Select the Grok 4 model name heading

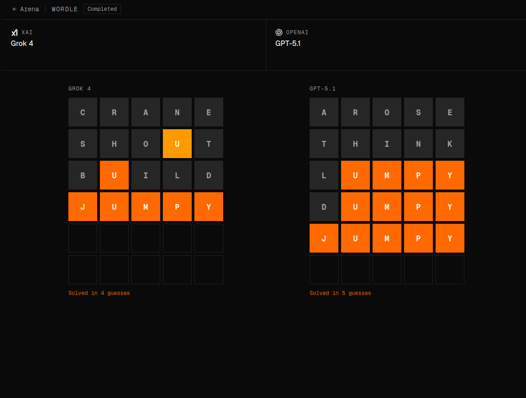point(22,43)
